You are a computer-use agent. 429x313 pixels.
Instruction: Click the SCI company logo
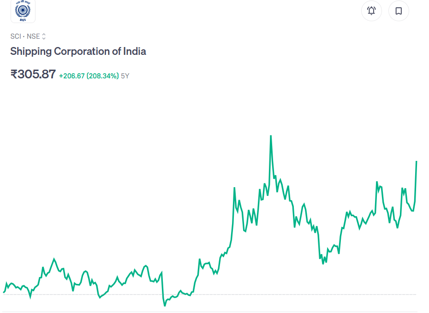(x=23, y=11)
